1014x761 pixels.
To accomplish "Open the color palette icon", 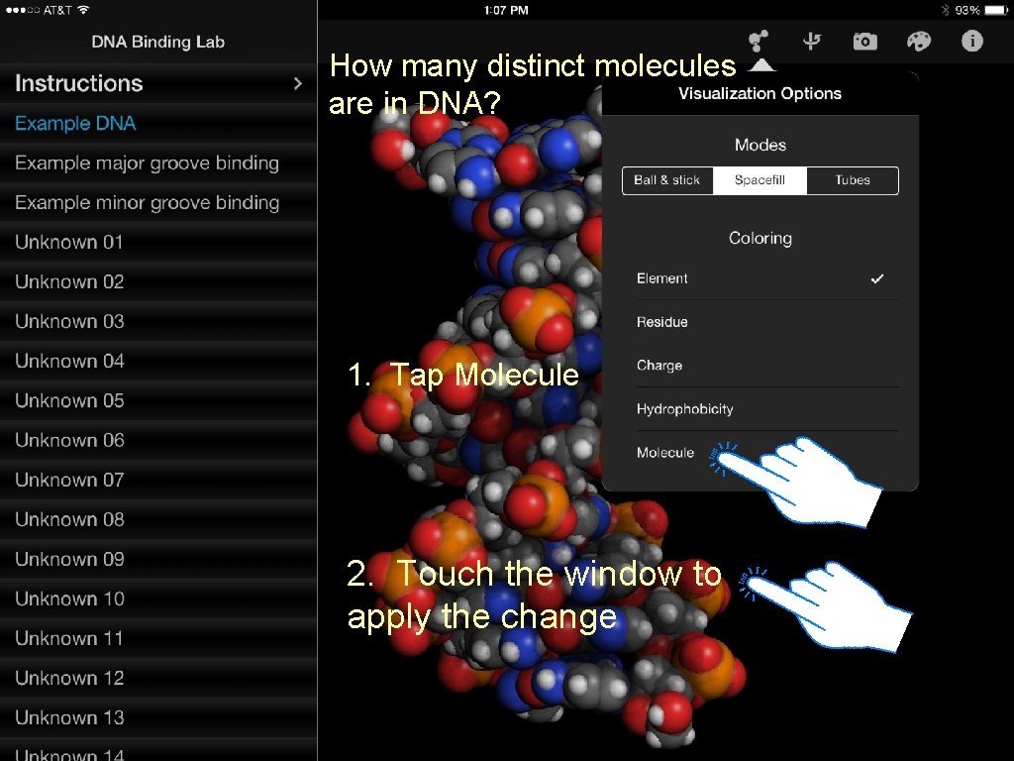I will pos(918,42).
